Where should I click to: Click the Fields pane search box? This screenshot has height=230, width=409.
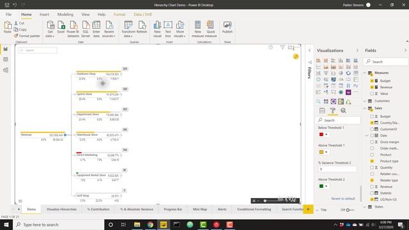(386, 62)
